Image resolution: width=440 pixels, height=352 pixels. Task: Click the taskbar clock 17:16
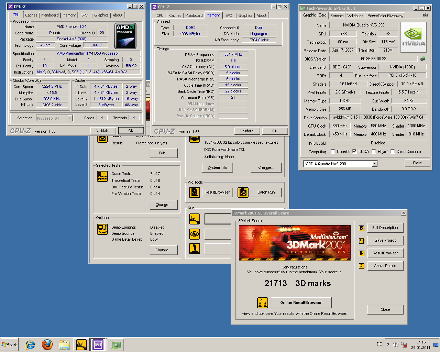(421, 342)
